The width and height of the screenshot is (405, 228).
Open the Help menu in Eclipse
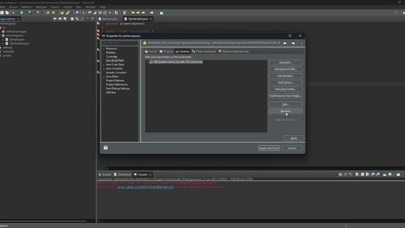click(x=103, y=7)
